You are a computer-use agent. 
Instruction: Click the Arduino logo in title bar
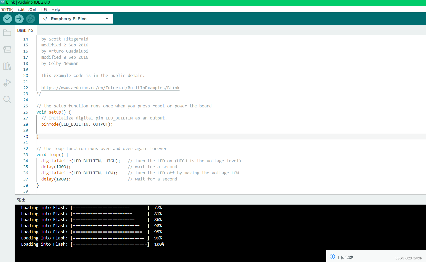[3, 2]
